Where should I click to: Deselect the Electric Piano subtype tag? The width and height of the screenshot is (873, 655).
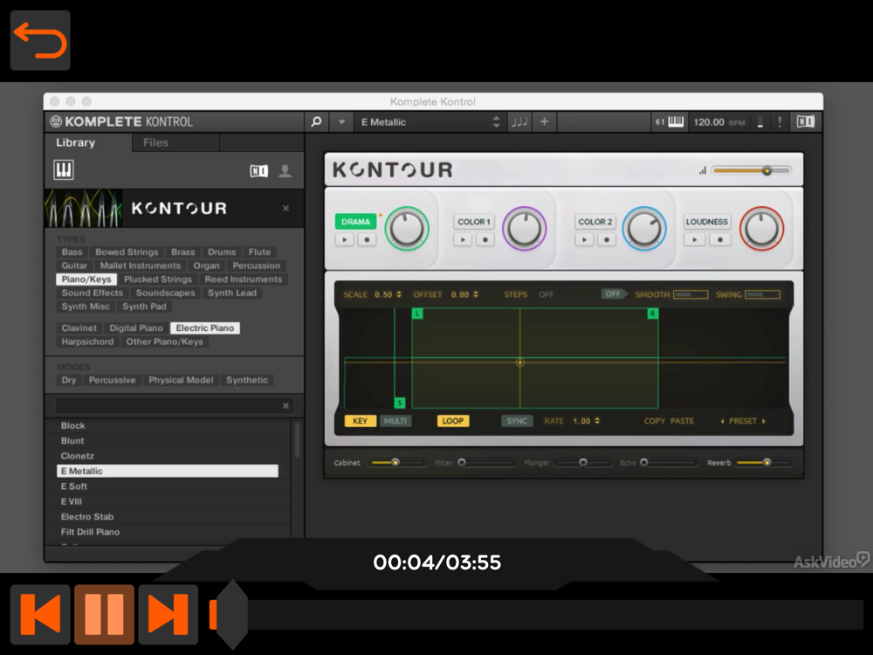205,328
